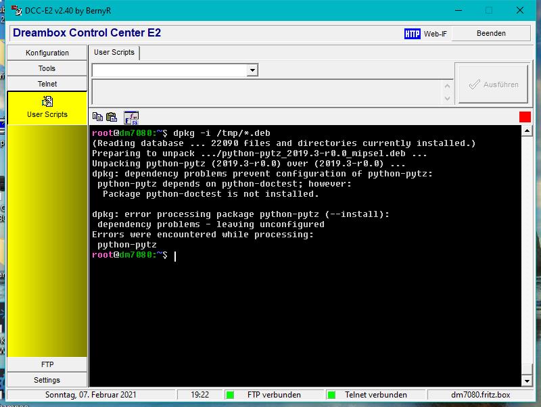Screen dimensions: 541x407
Task: Open the Settings section
Action: click(x=47, y=380)
